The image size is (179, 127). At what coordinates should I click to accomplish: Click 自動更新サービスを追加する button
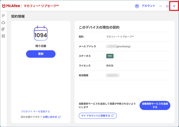[155, 105]
